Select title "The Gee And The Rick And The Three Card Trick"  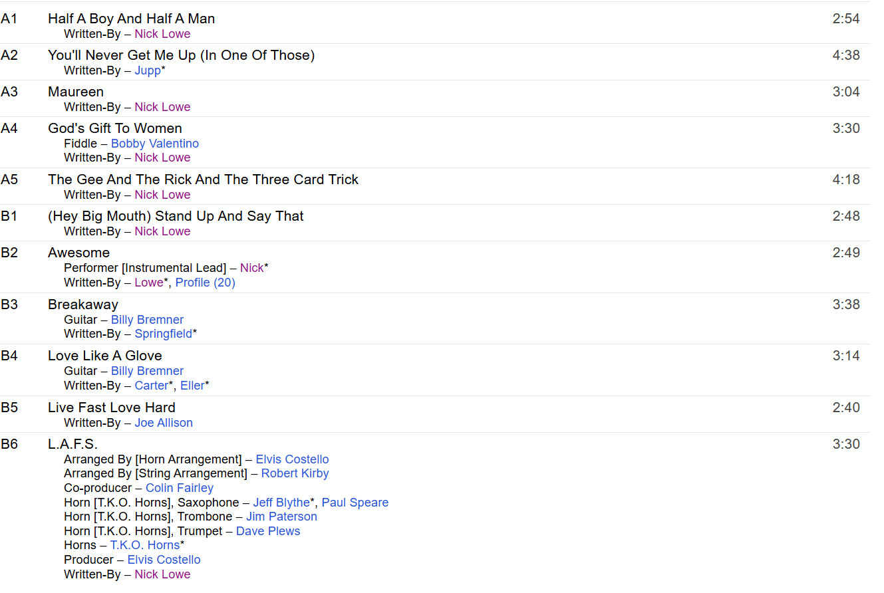click(203, 179)
